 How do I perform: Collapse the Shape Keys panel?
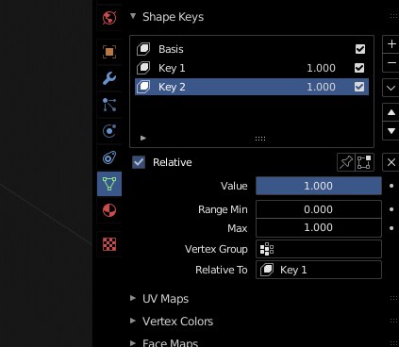(133, 16)
